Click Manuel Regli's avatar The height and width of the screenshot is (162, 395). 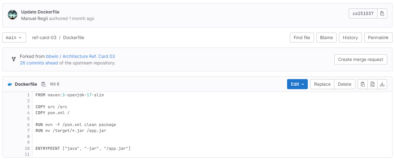coord(13,15)
